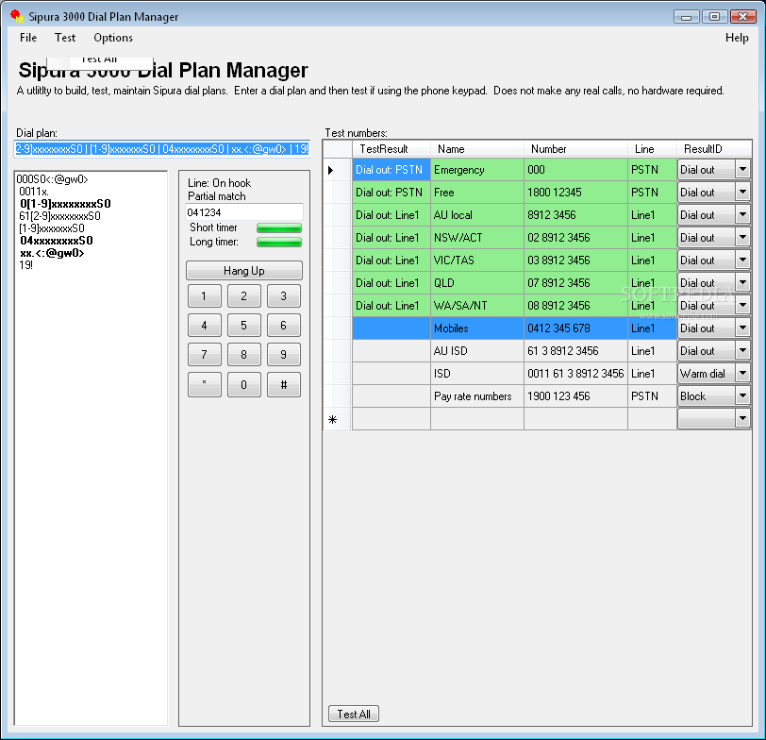Select dial plan entry xx.<:@gw0>
Screen dimensions: 766x740
(52, 253)
